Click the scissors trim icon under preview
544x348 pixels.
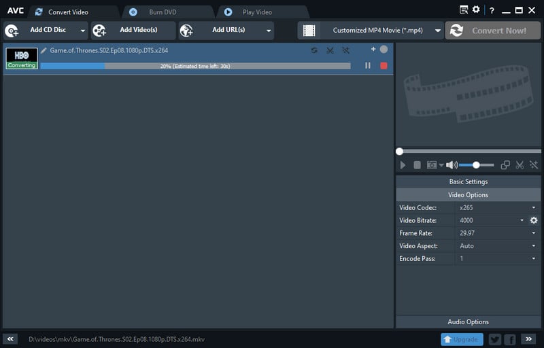click(520, 165)
